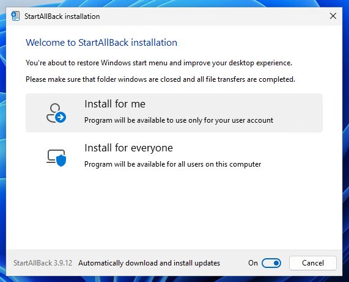Select the blue arrow badge on user icon

coord(61,117)
